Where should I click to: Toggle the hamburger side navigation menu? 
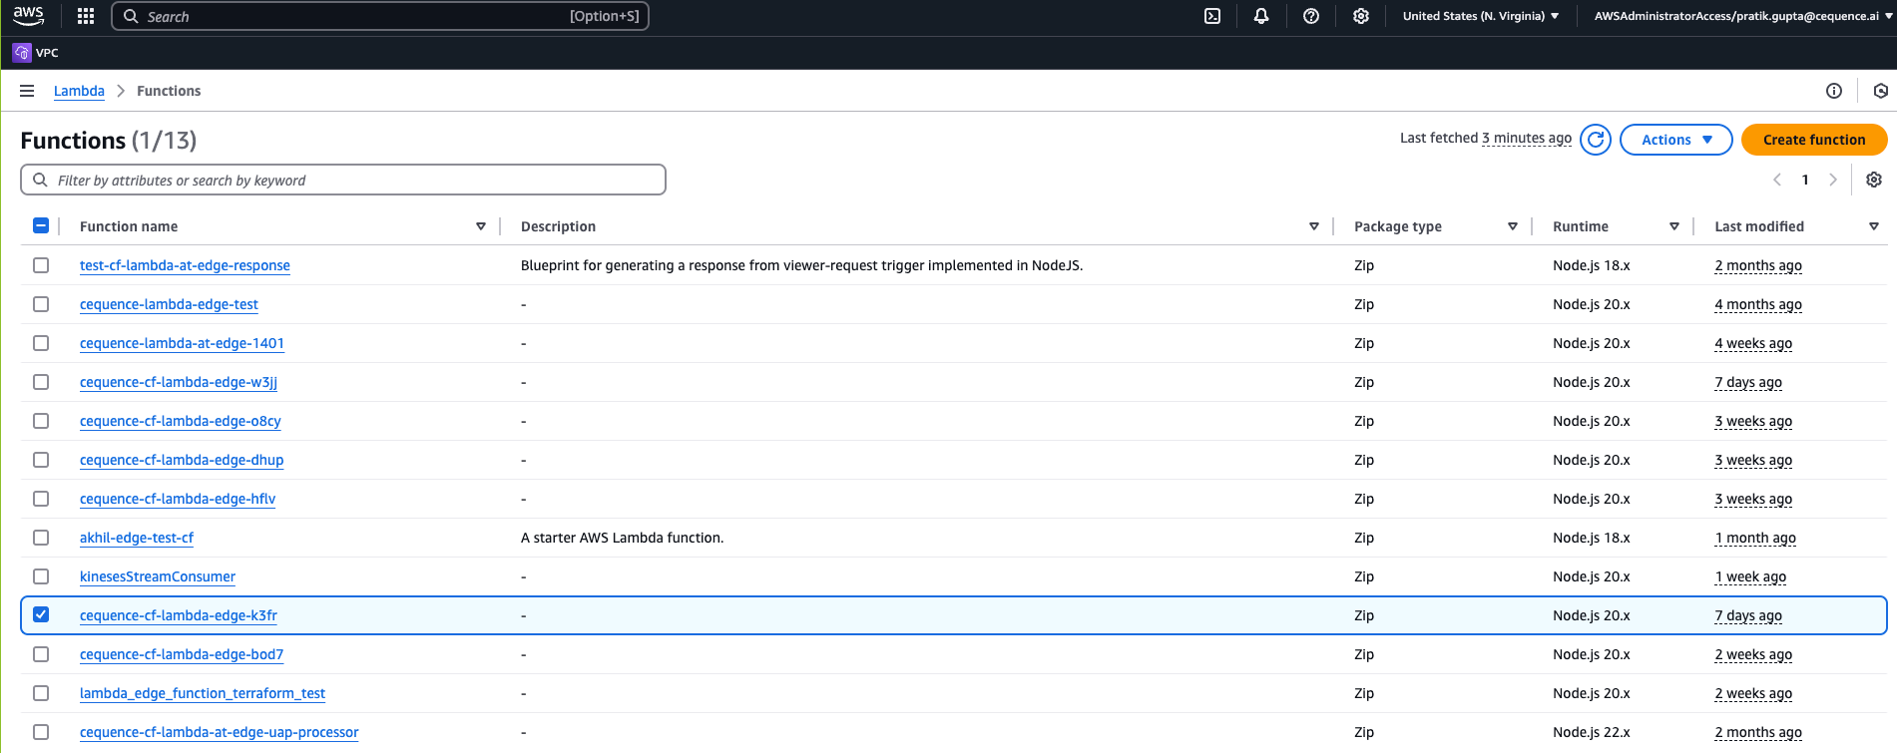(x=27, y=91)
